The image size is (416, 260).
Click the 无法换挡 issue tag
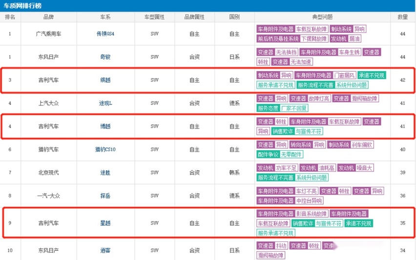286,52
